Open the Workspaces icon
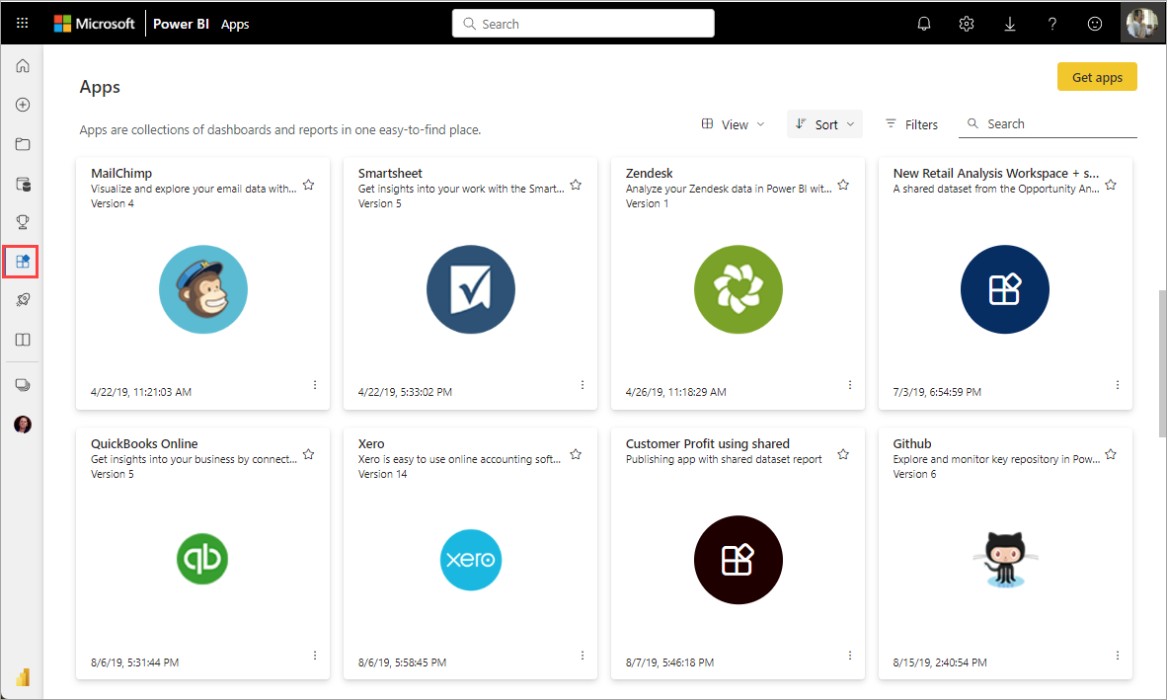This screenshot has height=700, width=1167. click(22, 384)
